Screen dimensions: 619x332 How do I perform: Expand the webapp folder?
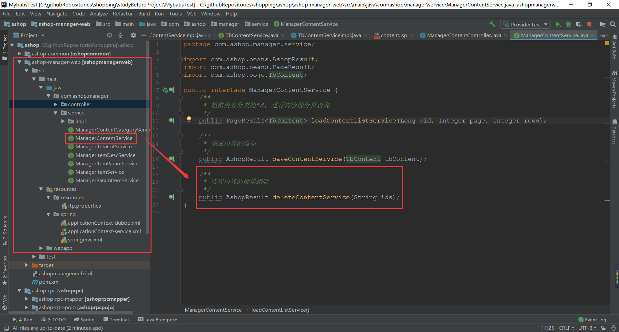tap(41, 248)
